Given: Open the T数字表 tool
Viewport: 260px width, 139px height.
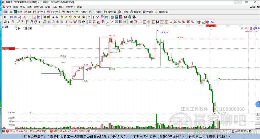Looking at the screenshot, I should [x=110, y=12].
